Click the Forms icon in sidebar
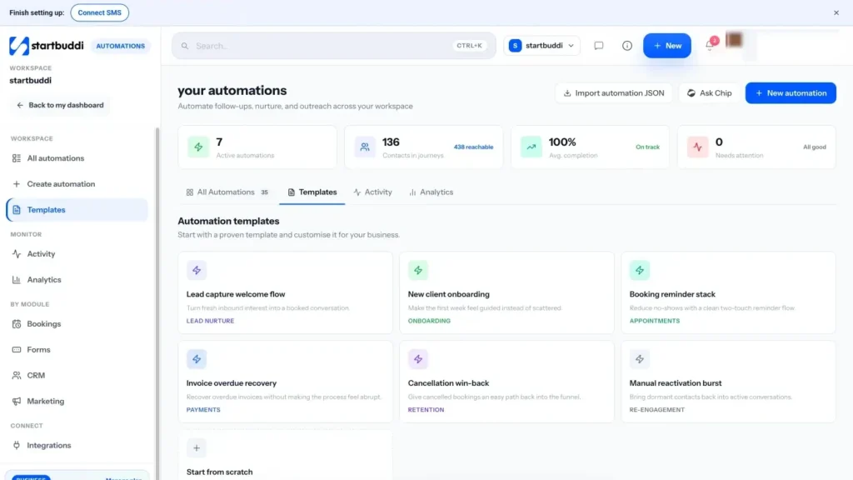Viewport: 853px width, 480px height. [17, 349]
